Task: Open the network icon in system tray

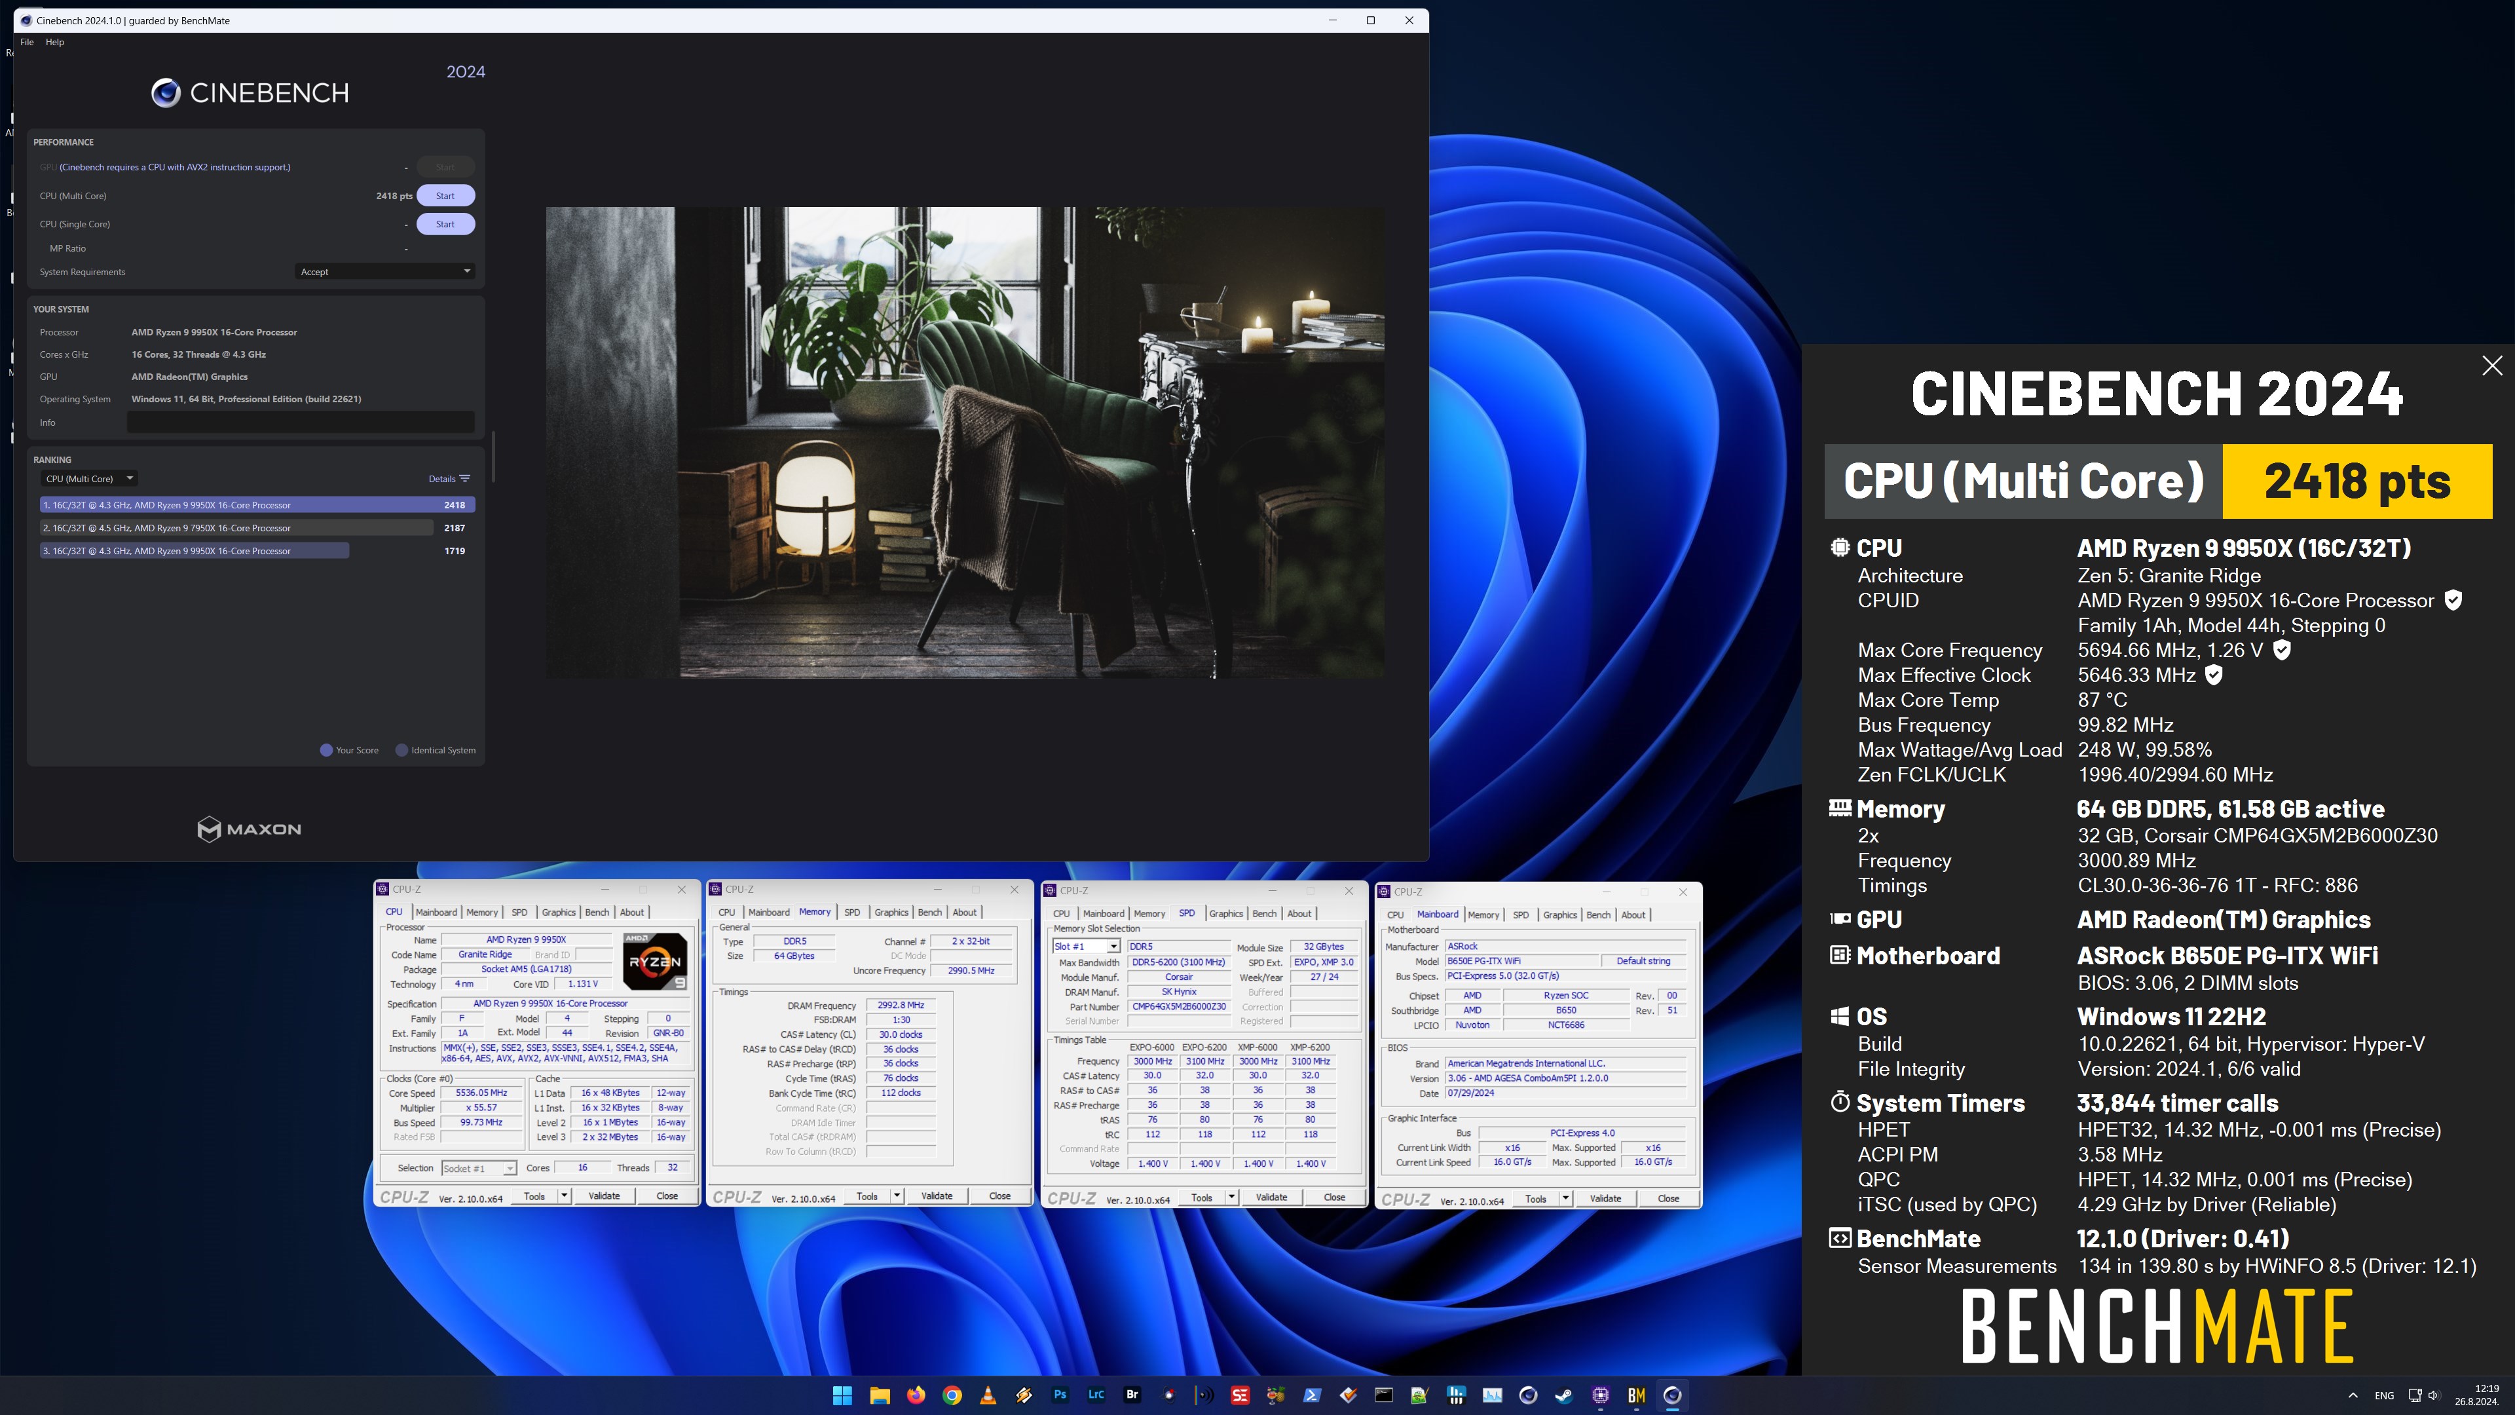Action: coord(2414,1395)
